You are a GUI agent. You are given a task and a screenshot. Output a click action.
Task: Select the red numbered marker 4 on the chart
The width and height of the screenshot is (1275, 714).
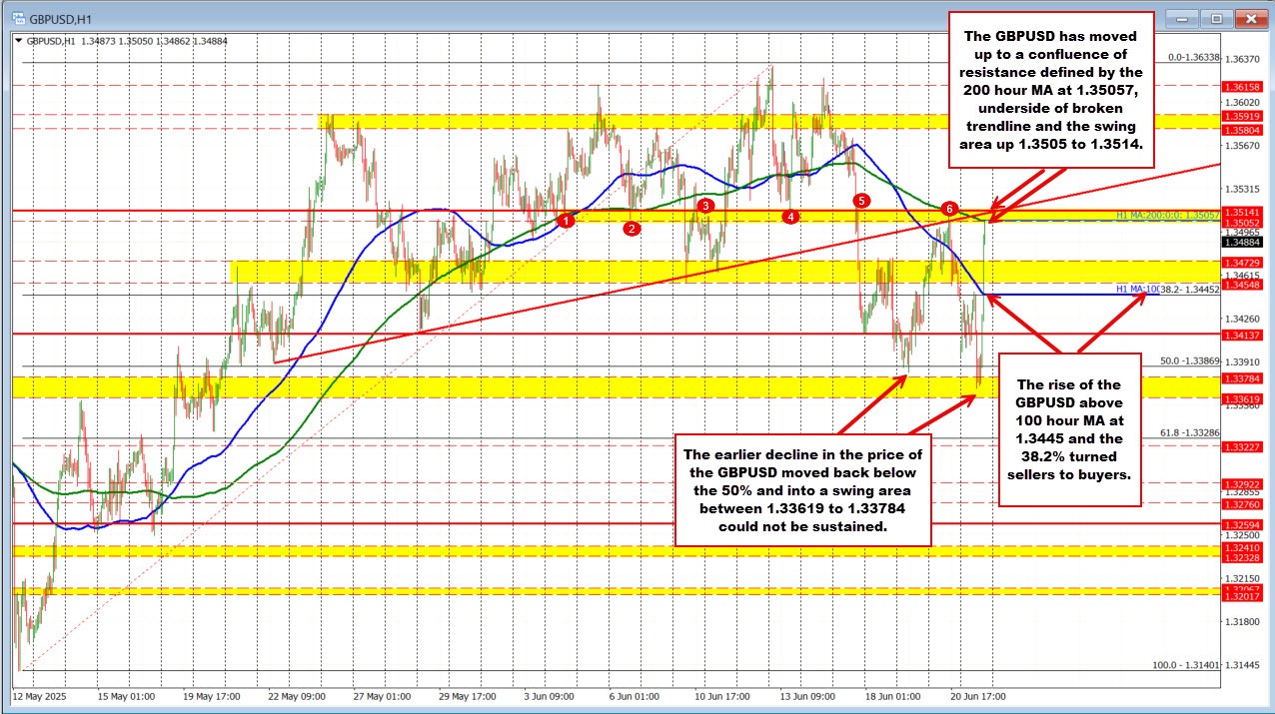tap(789, 216)
